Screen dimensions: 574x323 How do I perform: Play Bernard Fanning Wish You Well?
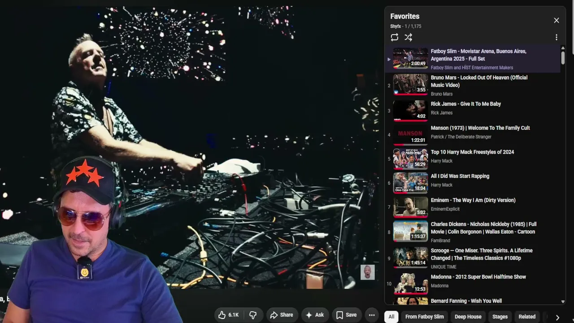coord(466,301)
